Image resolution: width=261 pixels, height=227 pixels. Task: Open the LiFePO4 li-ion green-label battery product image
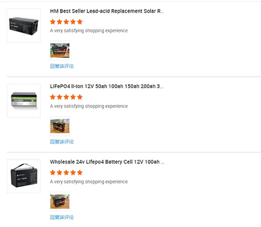(24, 100)
